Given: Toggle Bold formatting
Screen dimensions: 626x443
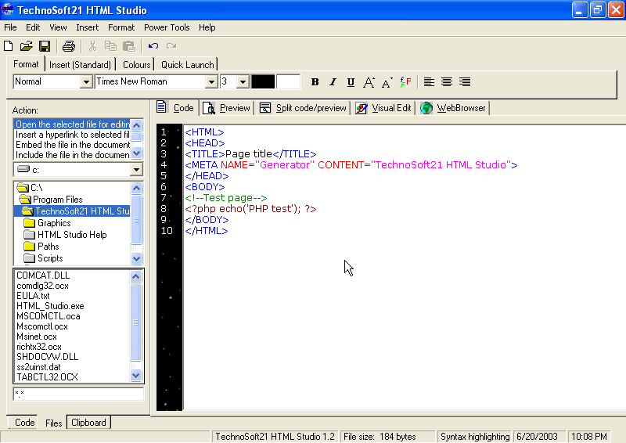Looking at the screenshot, I should coord(315,82).
